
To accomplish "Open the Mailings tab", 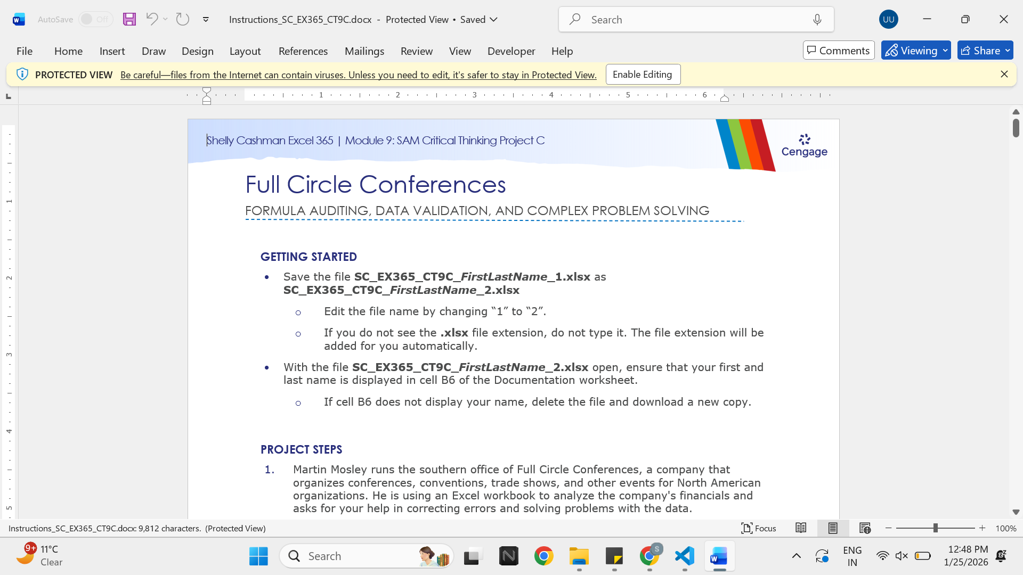I will click(x=364, y=51).
